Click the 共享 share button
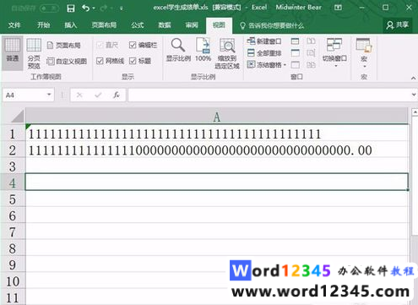The width and height of the screenshot is (418, 305). click(398, 25)
